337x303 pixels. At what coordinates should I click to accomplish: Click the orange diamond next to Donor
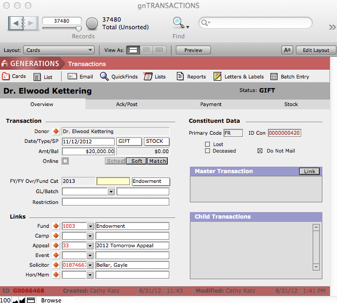tap(55, 131)
